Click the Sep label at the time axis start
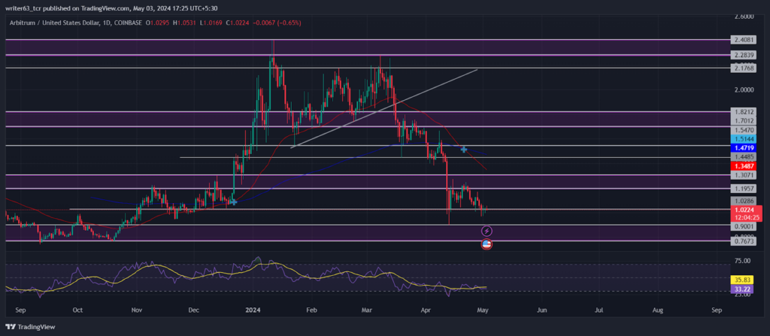 20,310
